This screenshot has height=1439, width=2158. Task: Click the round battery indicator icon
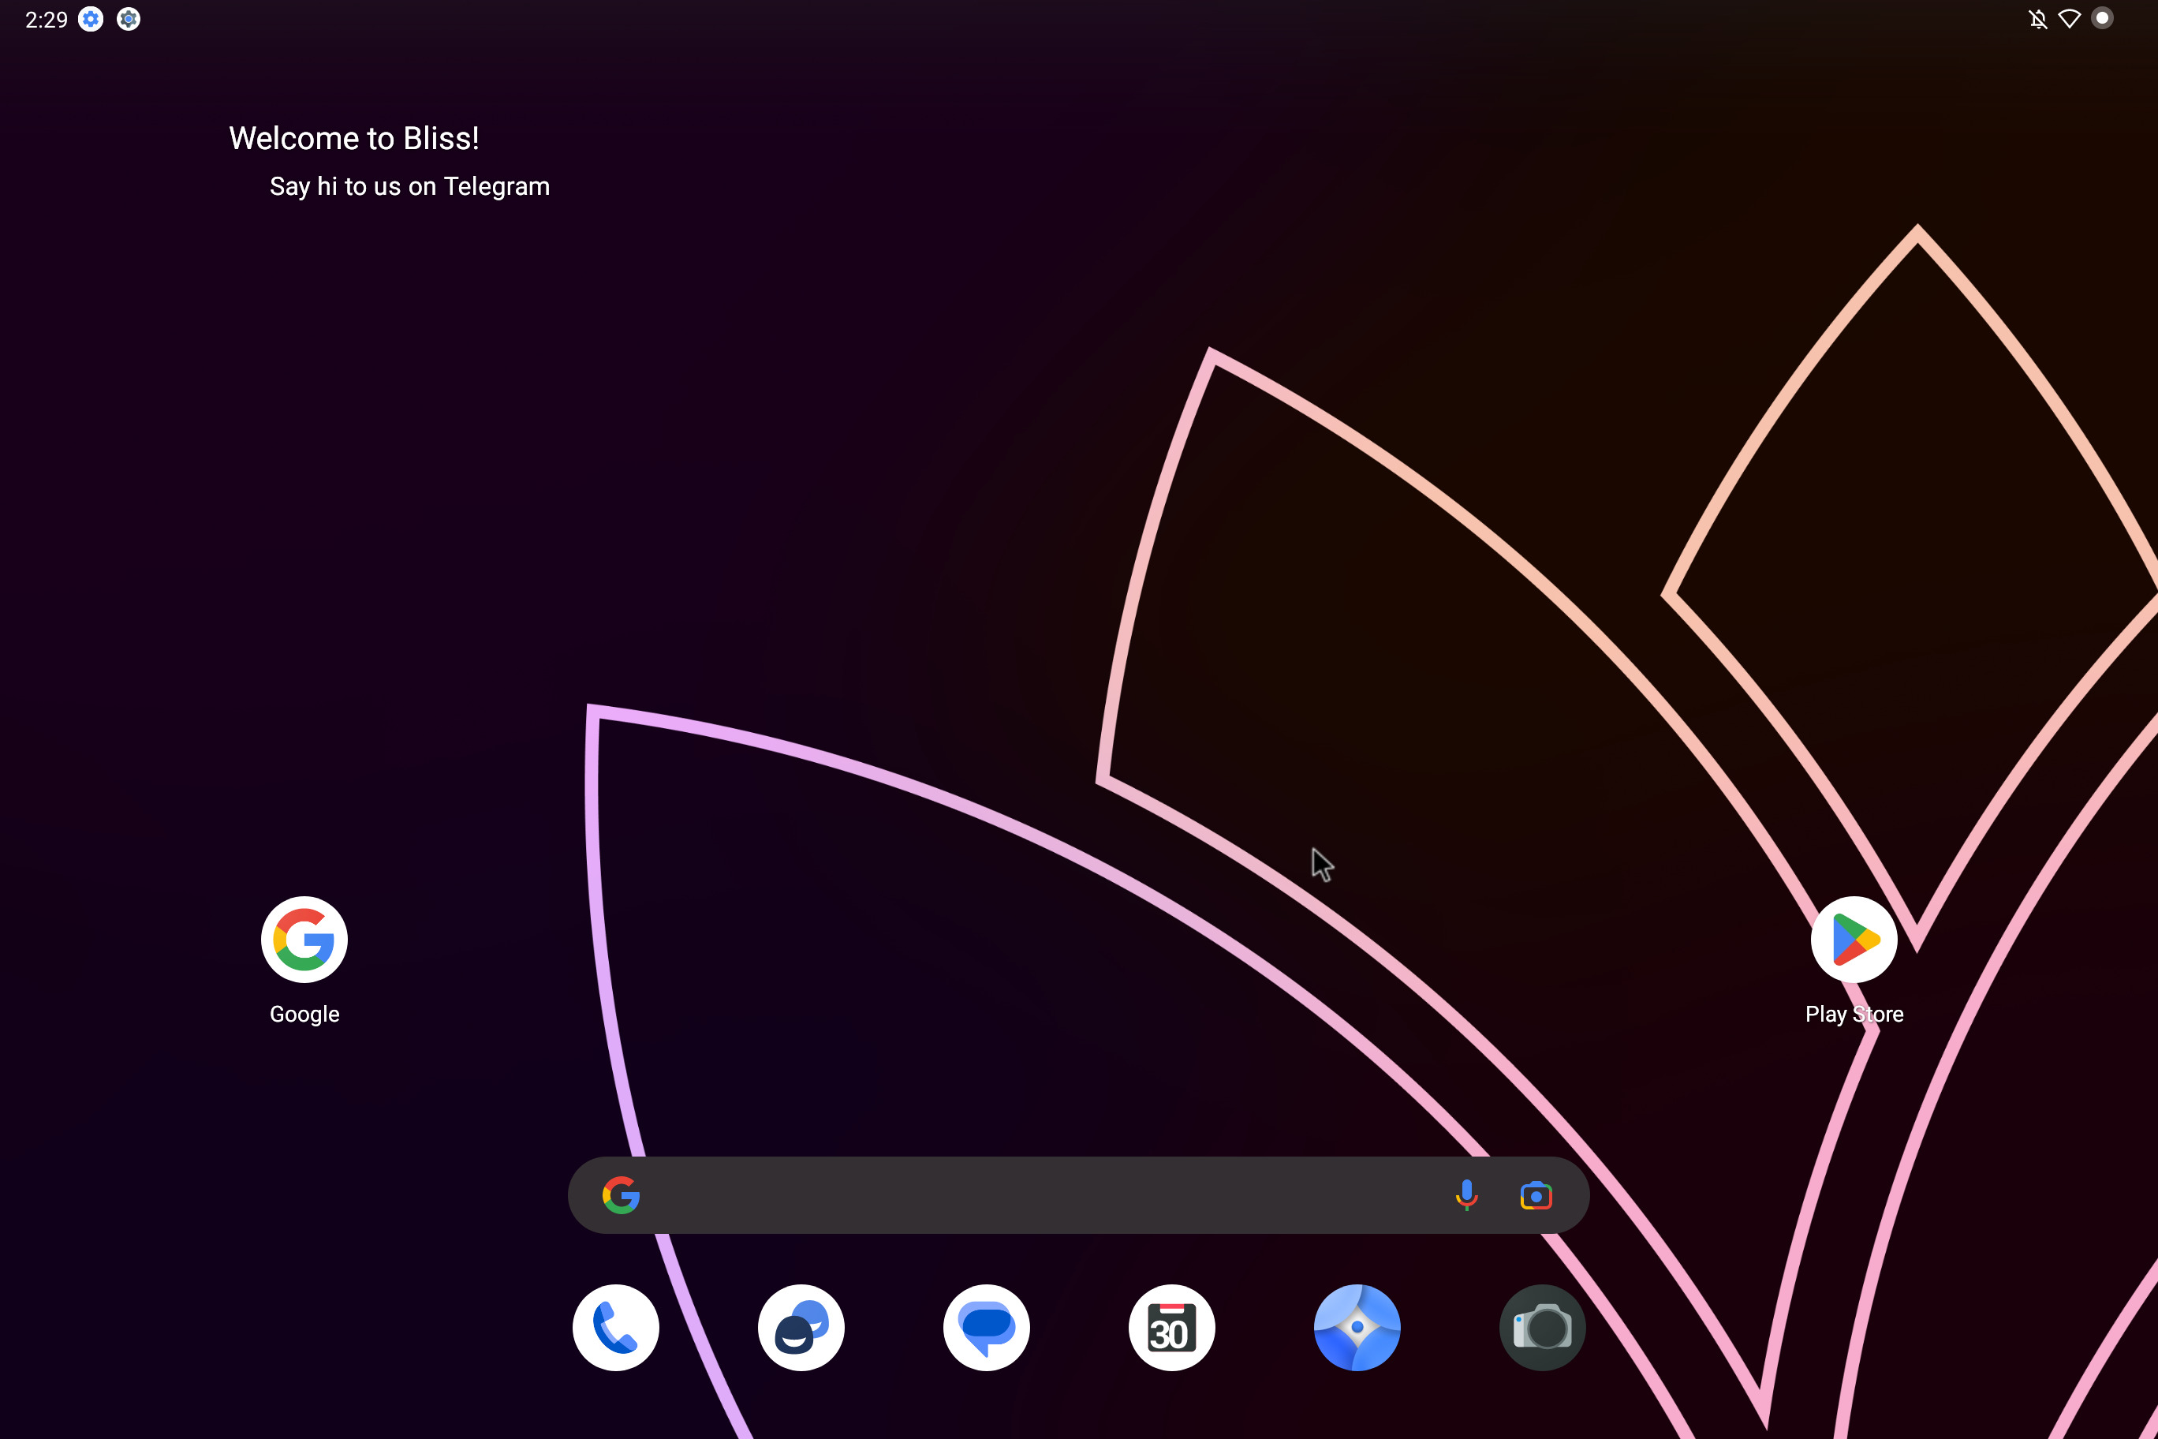pyautogui.click(x=2102, y=19)
